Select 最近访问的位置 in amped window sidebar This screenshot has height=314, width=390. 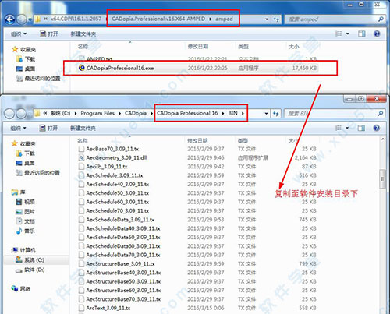coord(38,78)
